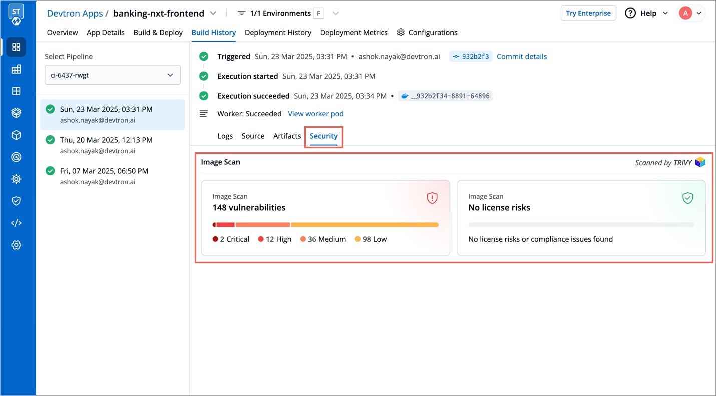716x396 pixels.
Task: Open the Commit details link
Action: (522, 57)
